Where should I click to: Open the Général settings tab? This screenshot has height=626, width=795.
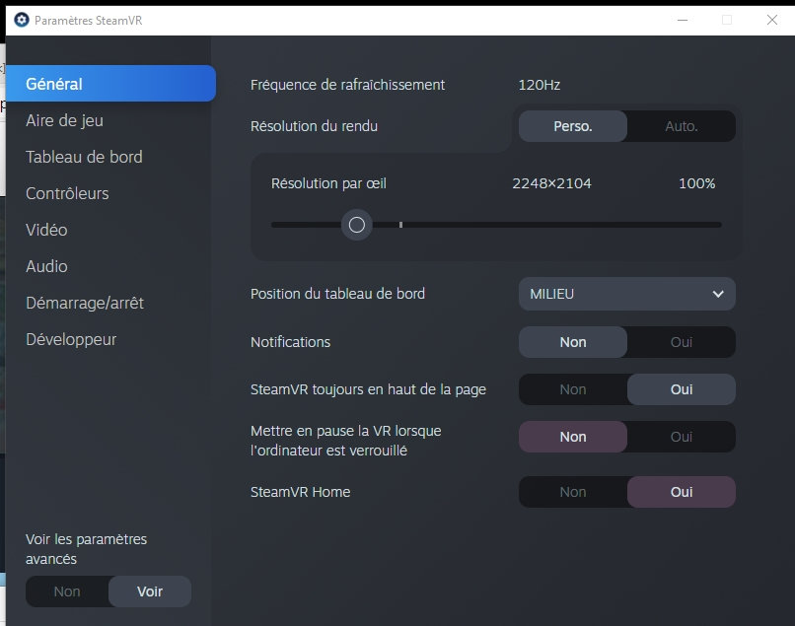pyautogui.click(x=111, y=84)
